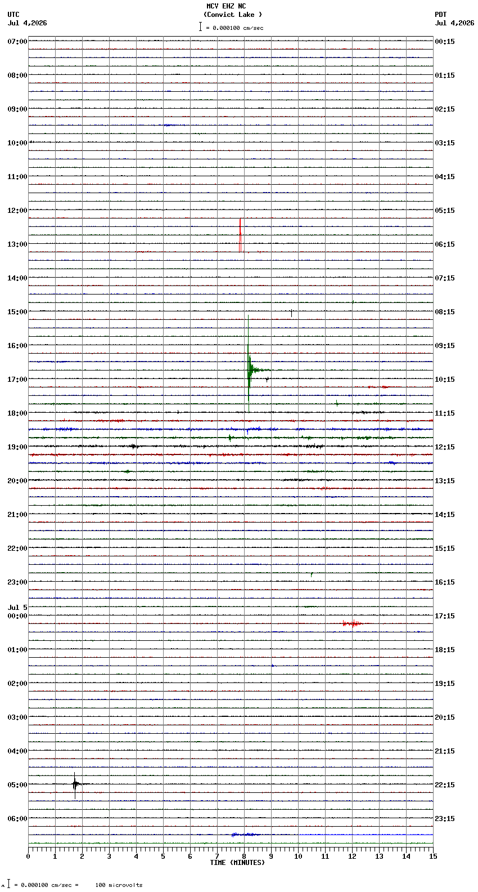Click the station title MCV EHZ NC
The height and width of the screenshot is (892, 478).
226,6
